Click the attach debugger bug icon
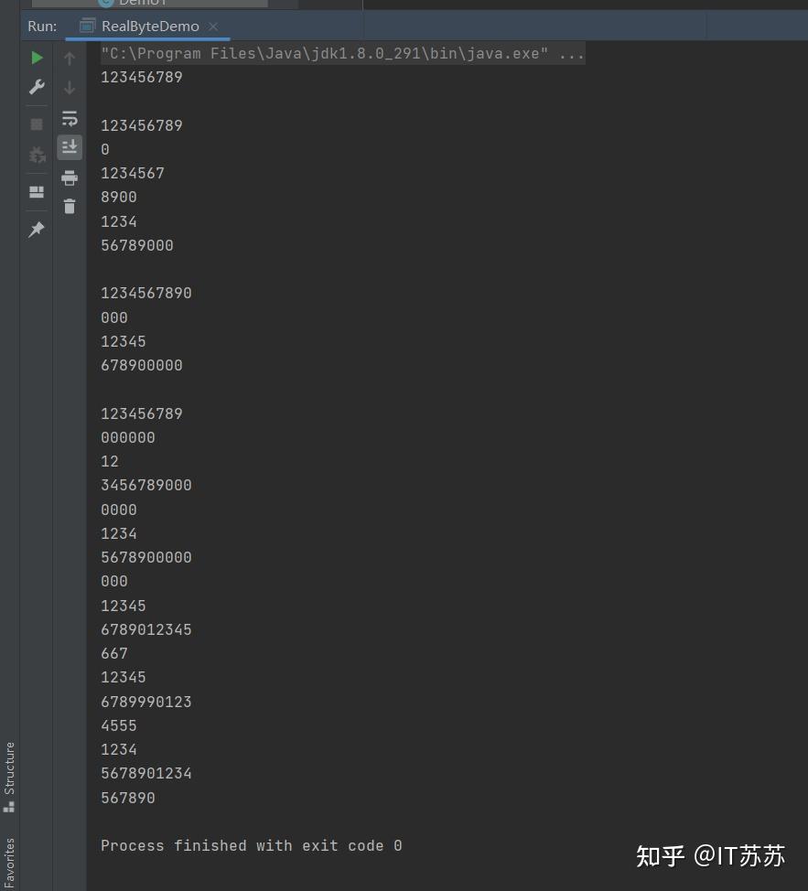 pos(37,154)
